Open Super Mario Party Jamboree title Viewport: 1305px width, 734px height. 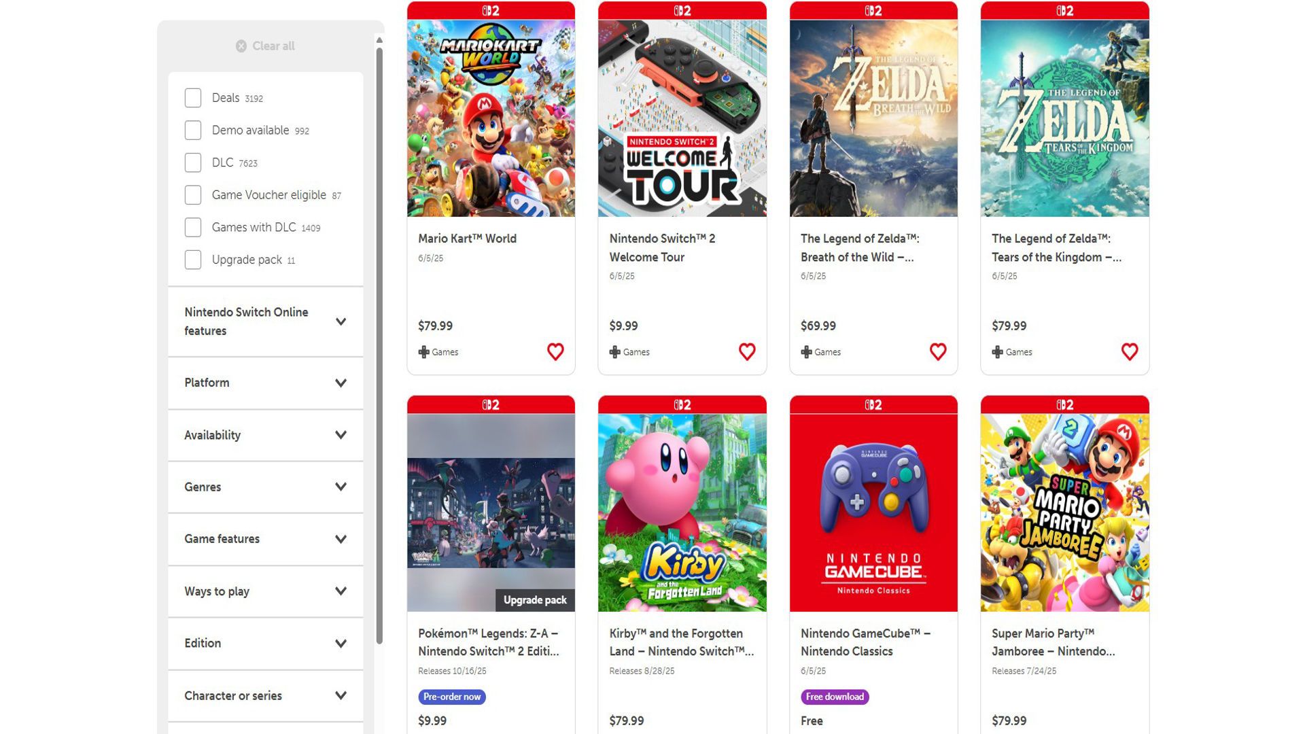[x=1053, y=642]
